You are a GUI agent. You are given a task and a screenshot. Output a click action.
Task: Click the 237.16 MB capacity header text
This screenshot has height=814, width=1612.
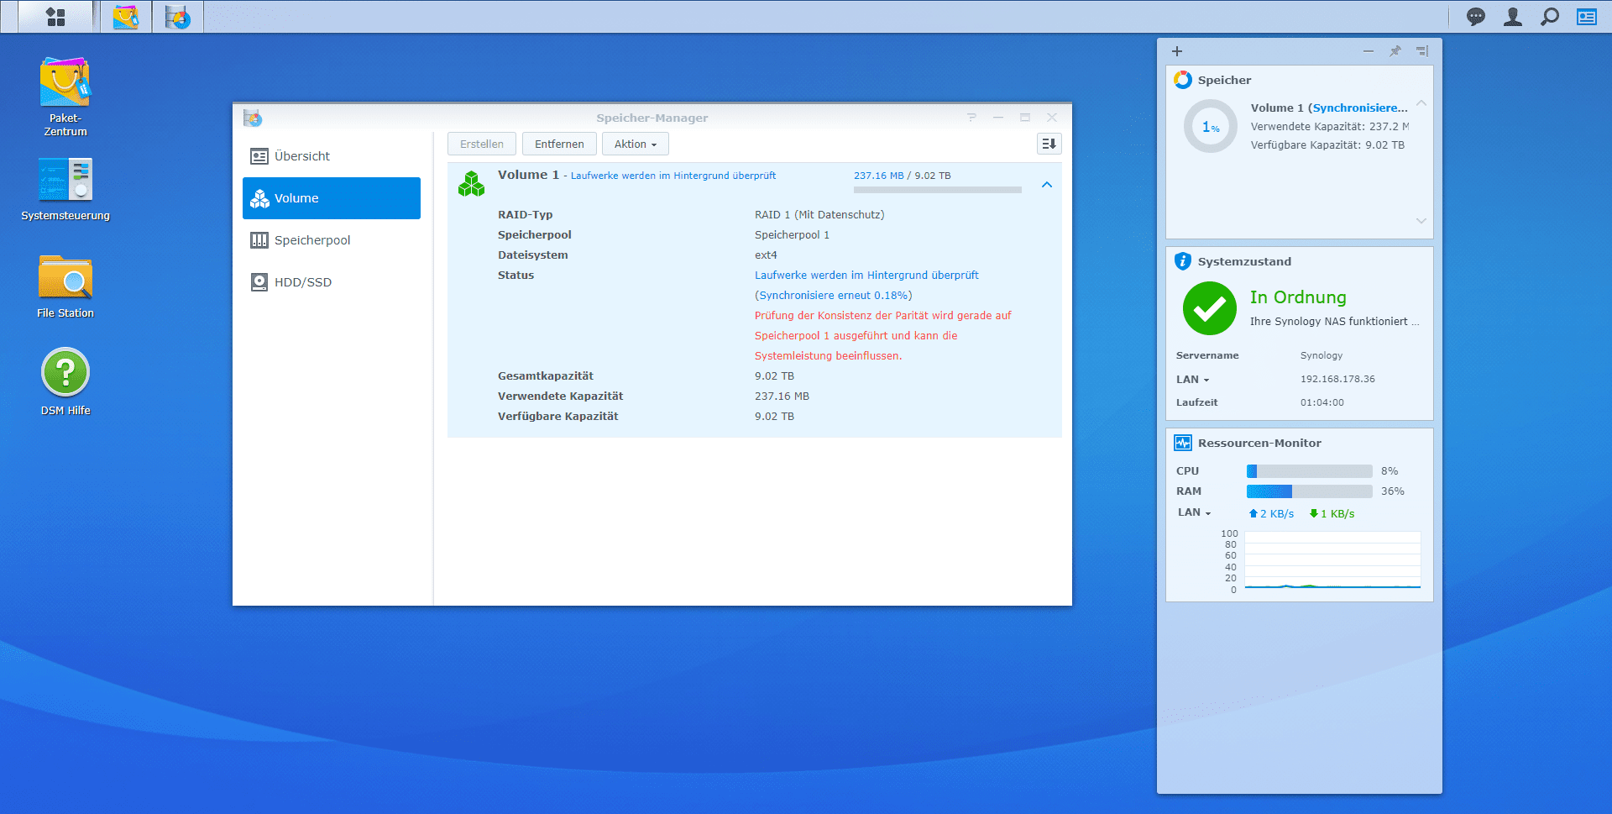[879, 176]
